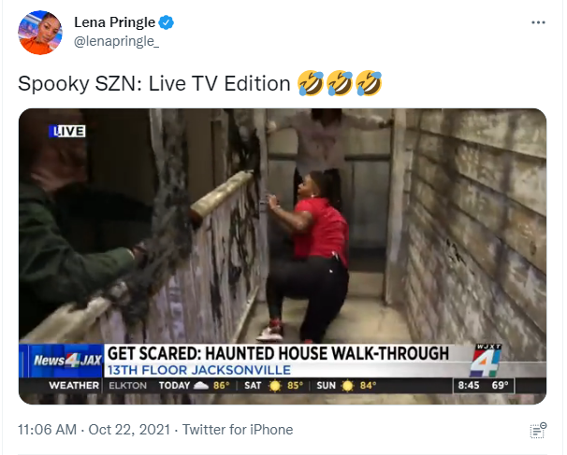Click the WJXT 4 channel logo
Viewport: 567px width, 455px height.
coord(486,362)
